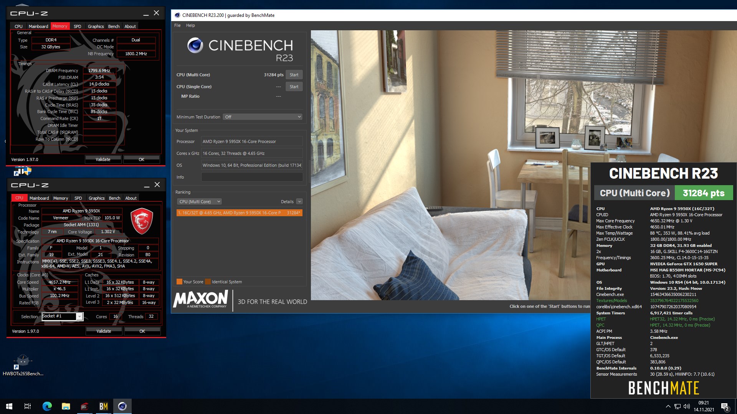737x414 pixels.
Task: Click the Processor field in Your System
Action: coord(252,141)
